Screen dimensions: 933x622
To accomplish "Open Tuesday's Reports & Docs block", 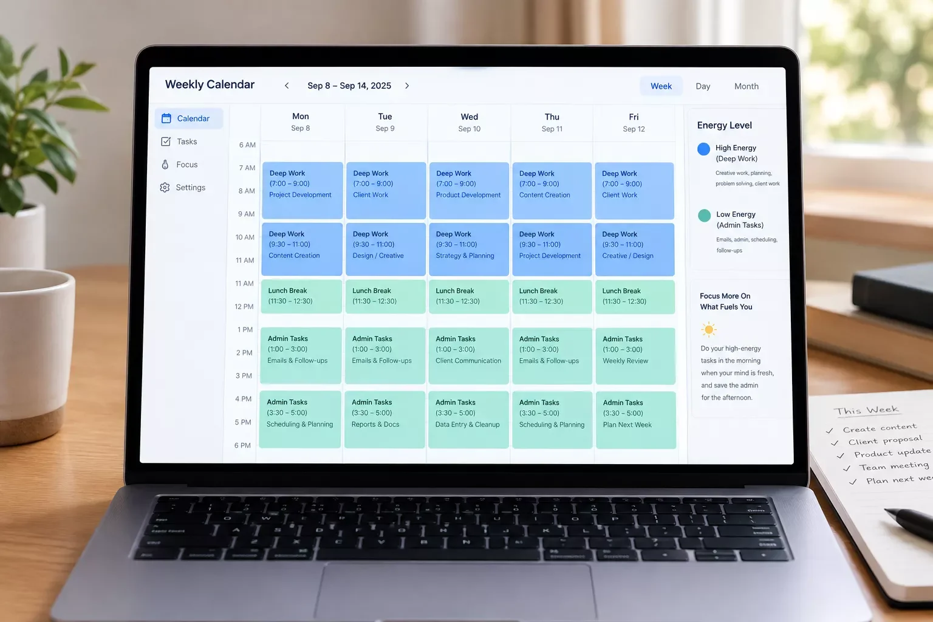I will click(384, 419).
